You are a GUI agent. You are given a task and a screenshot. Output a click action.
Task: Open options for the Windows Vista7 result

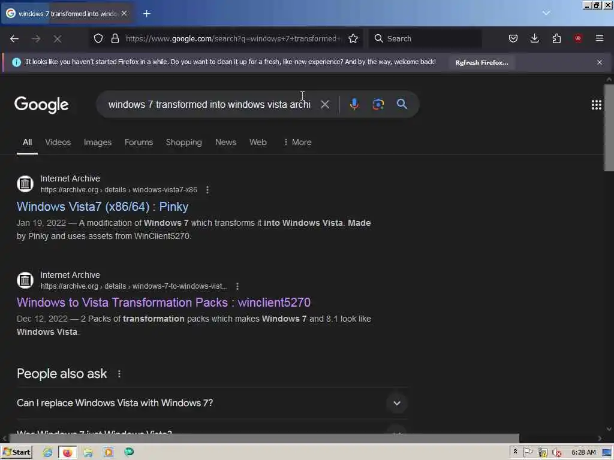207,190
